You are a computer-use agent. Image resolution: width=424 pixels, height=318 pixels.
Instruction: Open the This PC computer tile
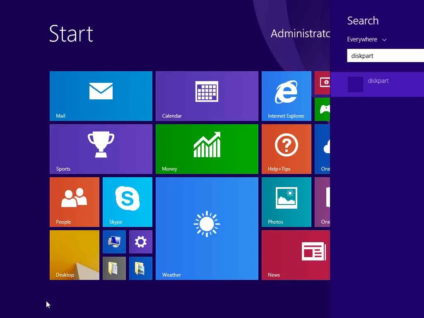(x=114, y=242)
